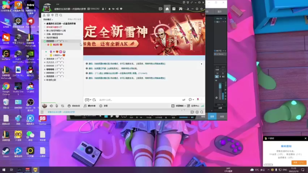Image resolution: width=308 pixels, height=173 pixels.
Task: Open the Mix FX dropdown in Studio One
Action: coord(220,18)
